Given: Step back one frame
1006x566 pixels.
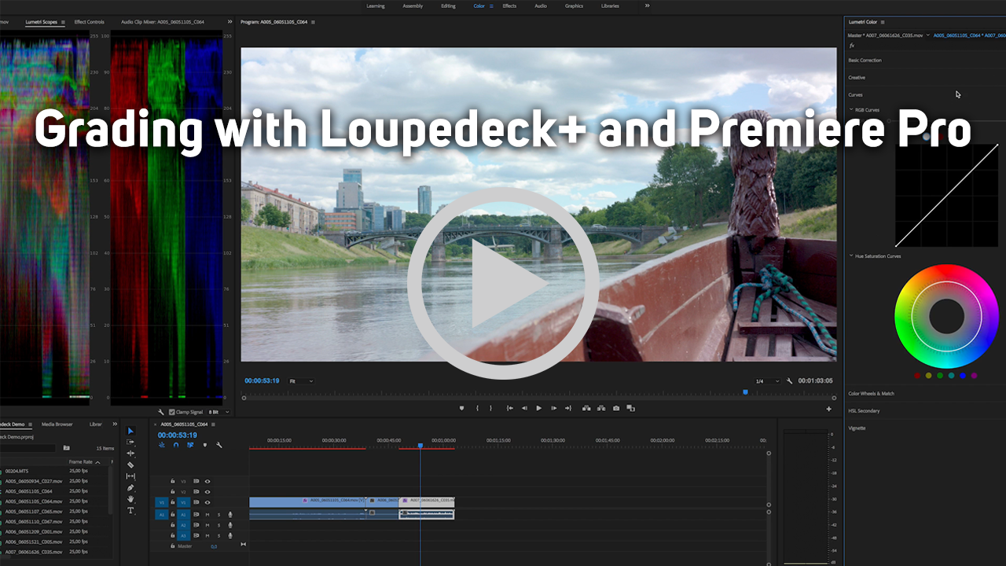Looking at the screenshot, I should point(524,408).
